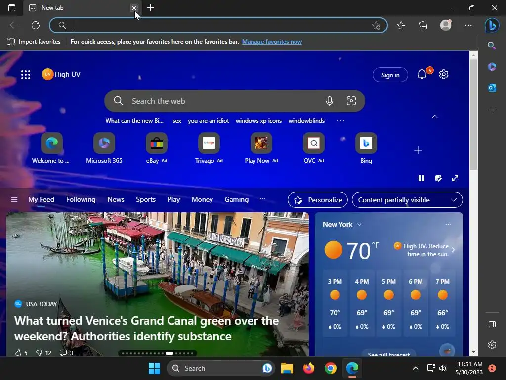506x380 pixels.
Task: Open the weather card options menu
Action: click(x=448, y=224)
